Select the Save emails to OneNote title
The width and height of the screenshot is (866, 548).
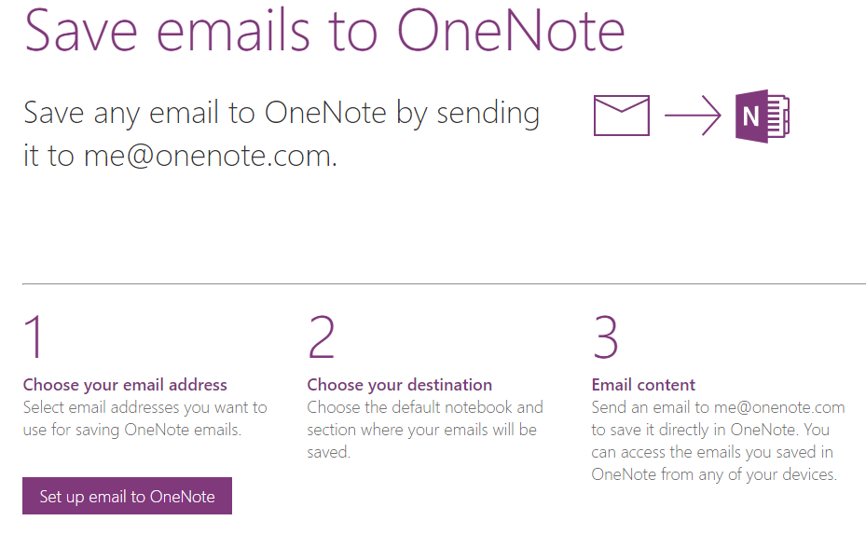[x=324, y=32]
